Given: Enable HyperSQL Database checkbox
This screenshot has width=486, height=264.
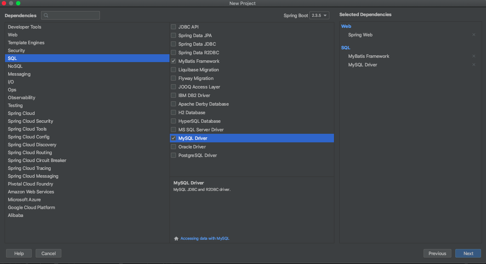Looking at the screenshot, I should pyautogui.click(x=173, y=121).
